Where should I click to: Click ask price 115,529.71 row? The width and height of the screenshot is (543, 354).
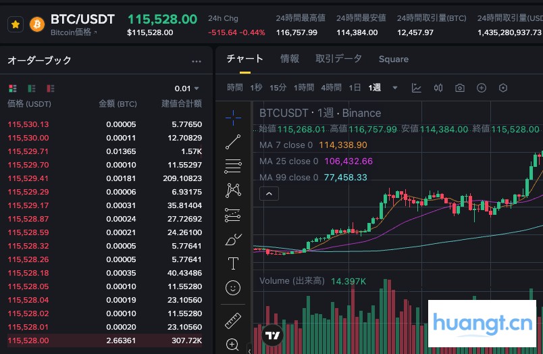(105, 151)
